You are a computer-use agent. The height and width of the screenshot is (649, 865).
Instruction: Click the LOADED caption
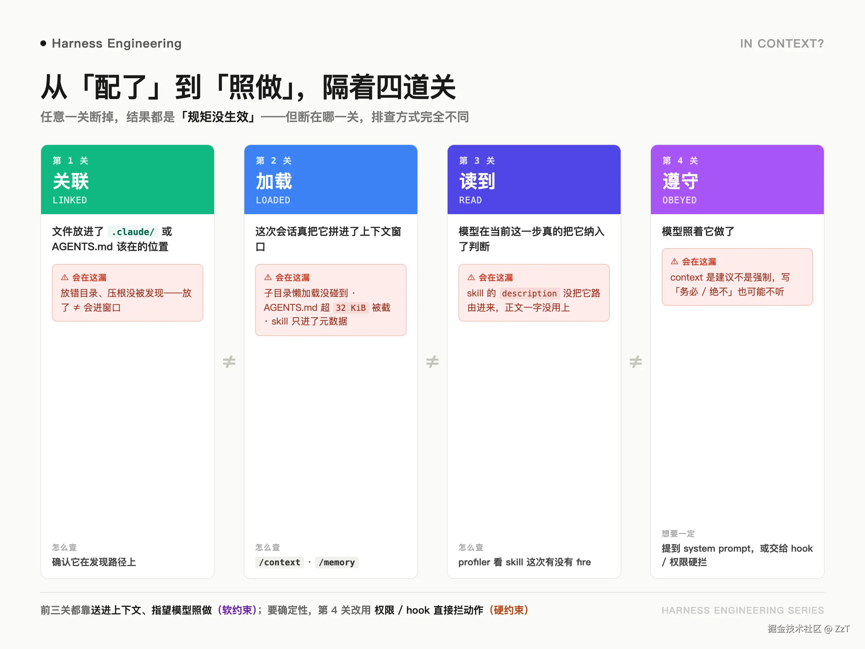click(273, 200)
